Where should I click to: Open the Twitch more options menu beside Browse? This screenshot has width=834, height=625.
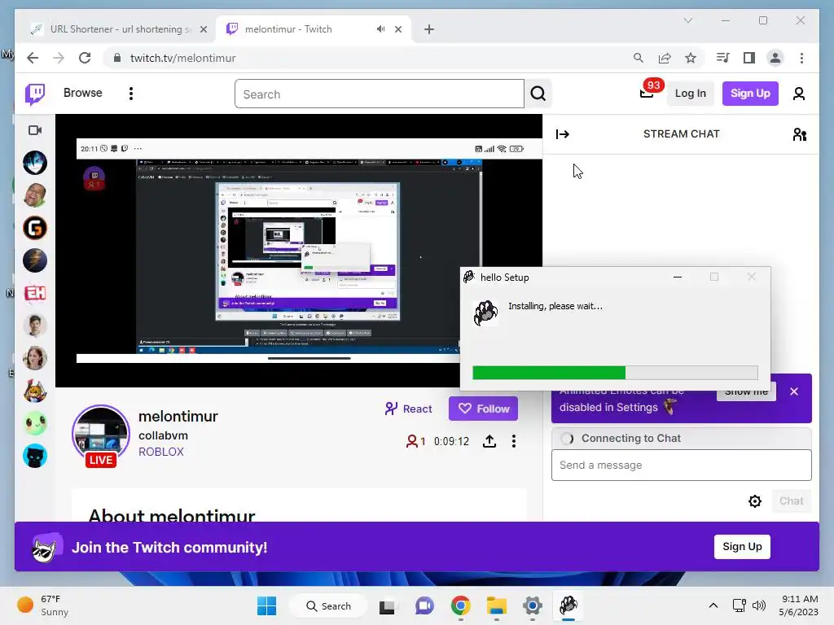point(131,94)
